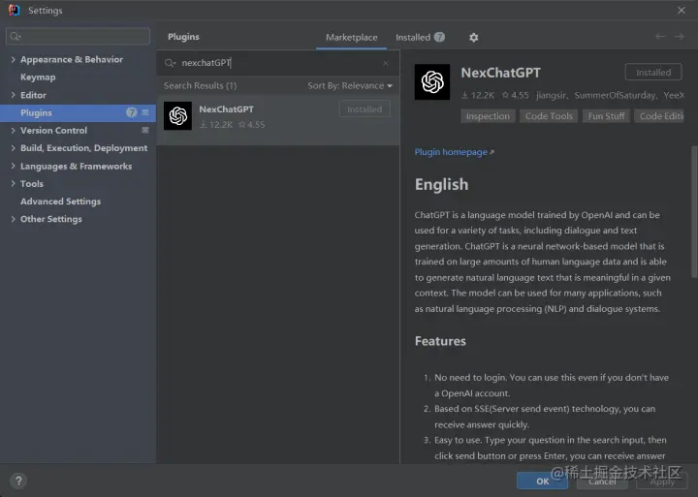
Task: Expand the Version Control section
Action: pyautogui.click(x=13, y=131)
